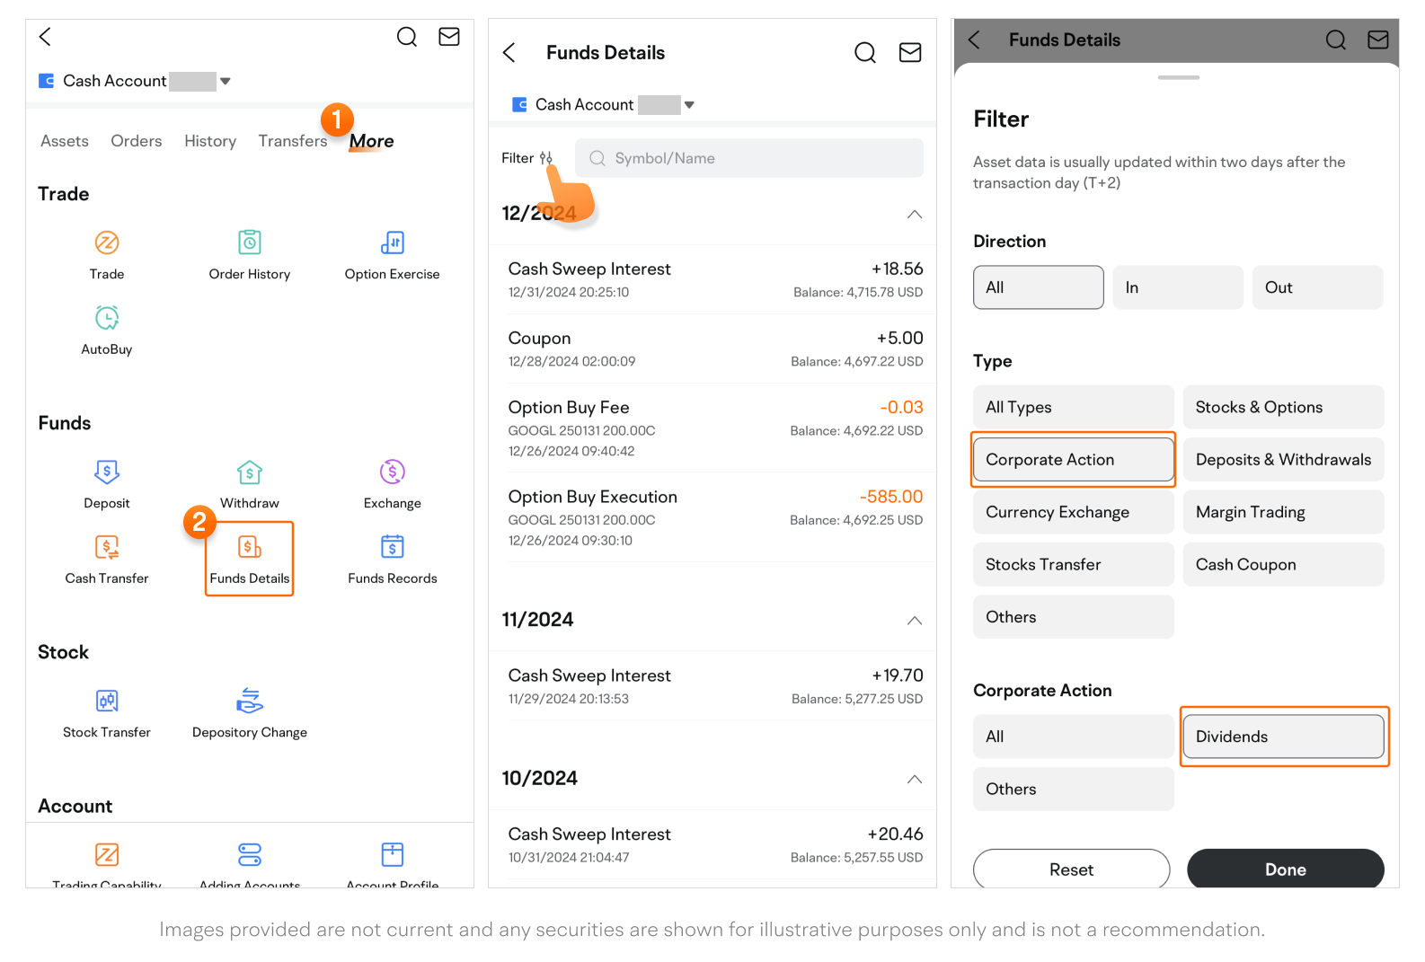Collapse the 12/2024 month section
1425x962 pixels.
click(x=914, y=214)
